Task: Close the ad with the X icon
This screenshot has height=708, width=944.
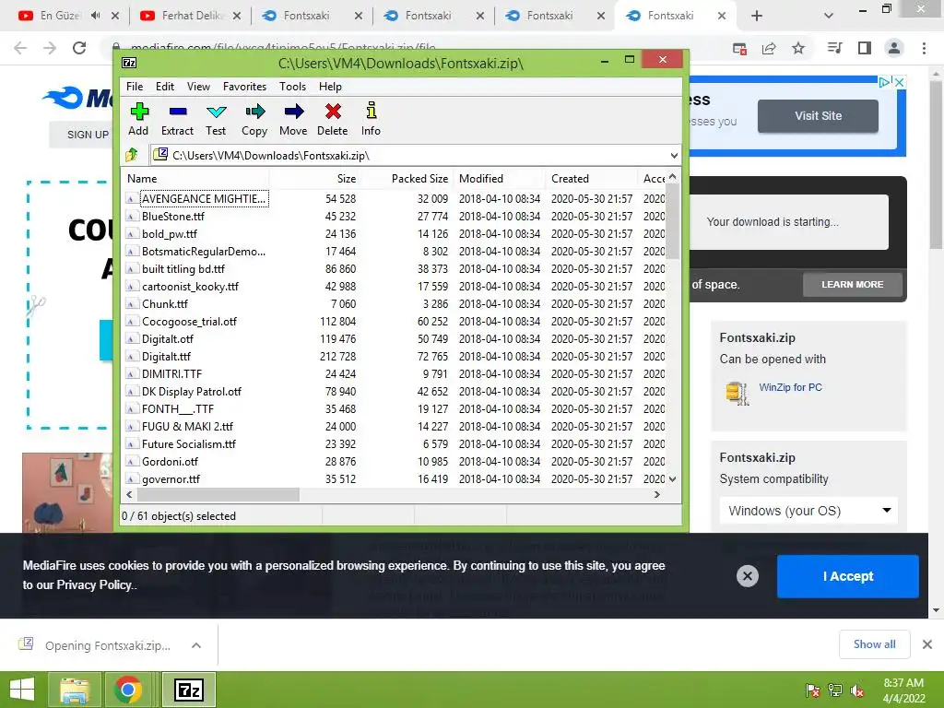Action: click(900, 82)
